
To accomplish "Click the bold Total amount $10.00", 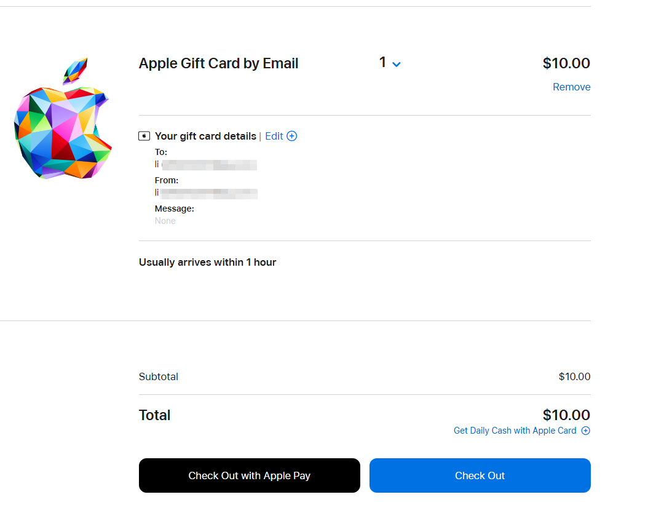I will pyautogui.click(x=566, y=415).
